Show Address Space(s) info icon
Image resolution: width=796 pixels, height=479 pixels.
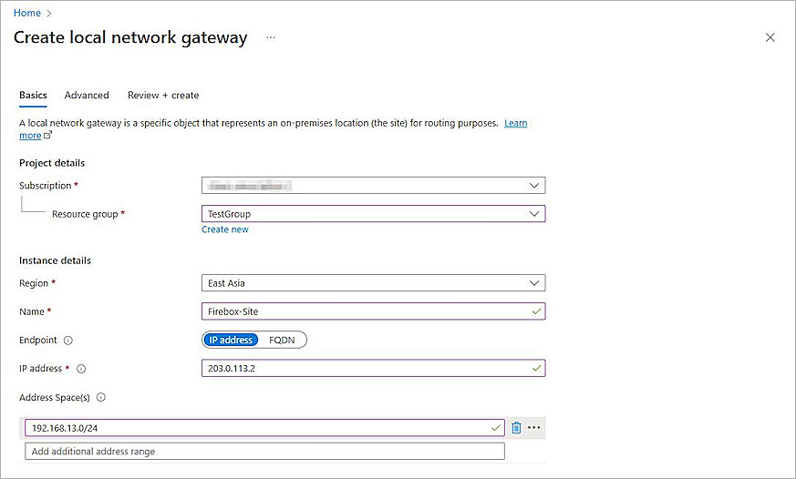(x=101, y=397)
